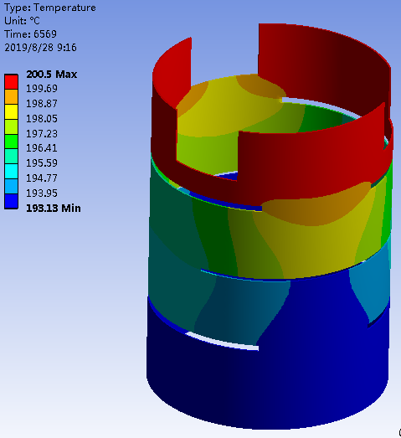Click the orange legend color band

11,96
